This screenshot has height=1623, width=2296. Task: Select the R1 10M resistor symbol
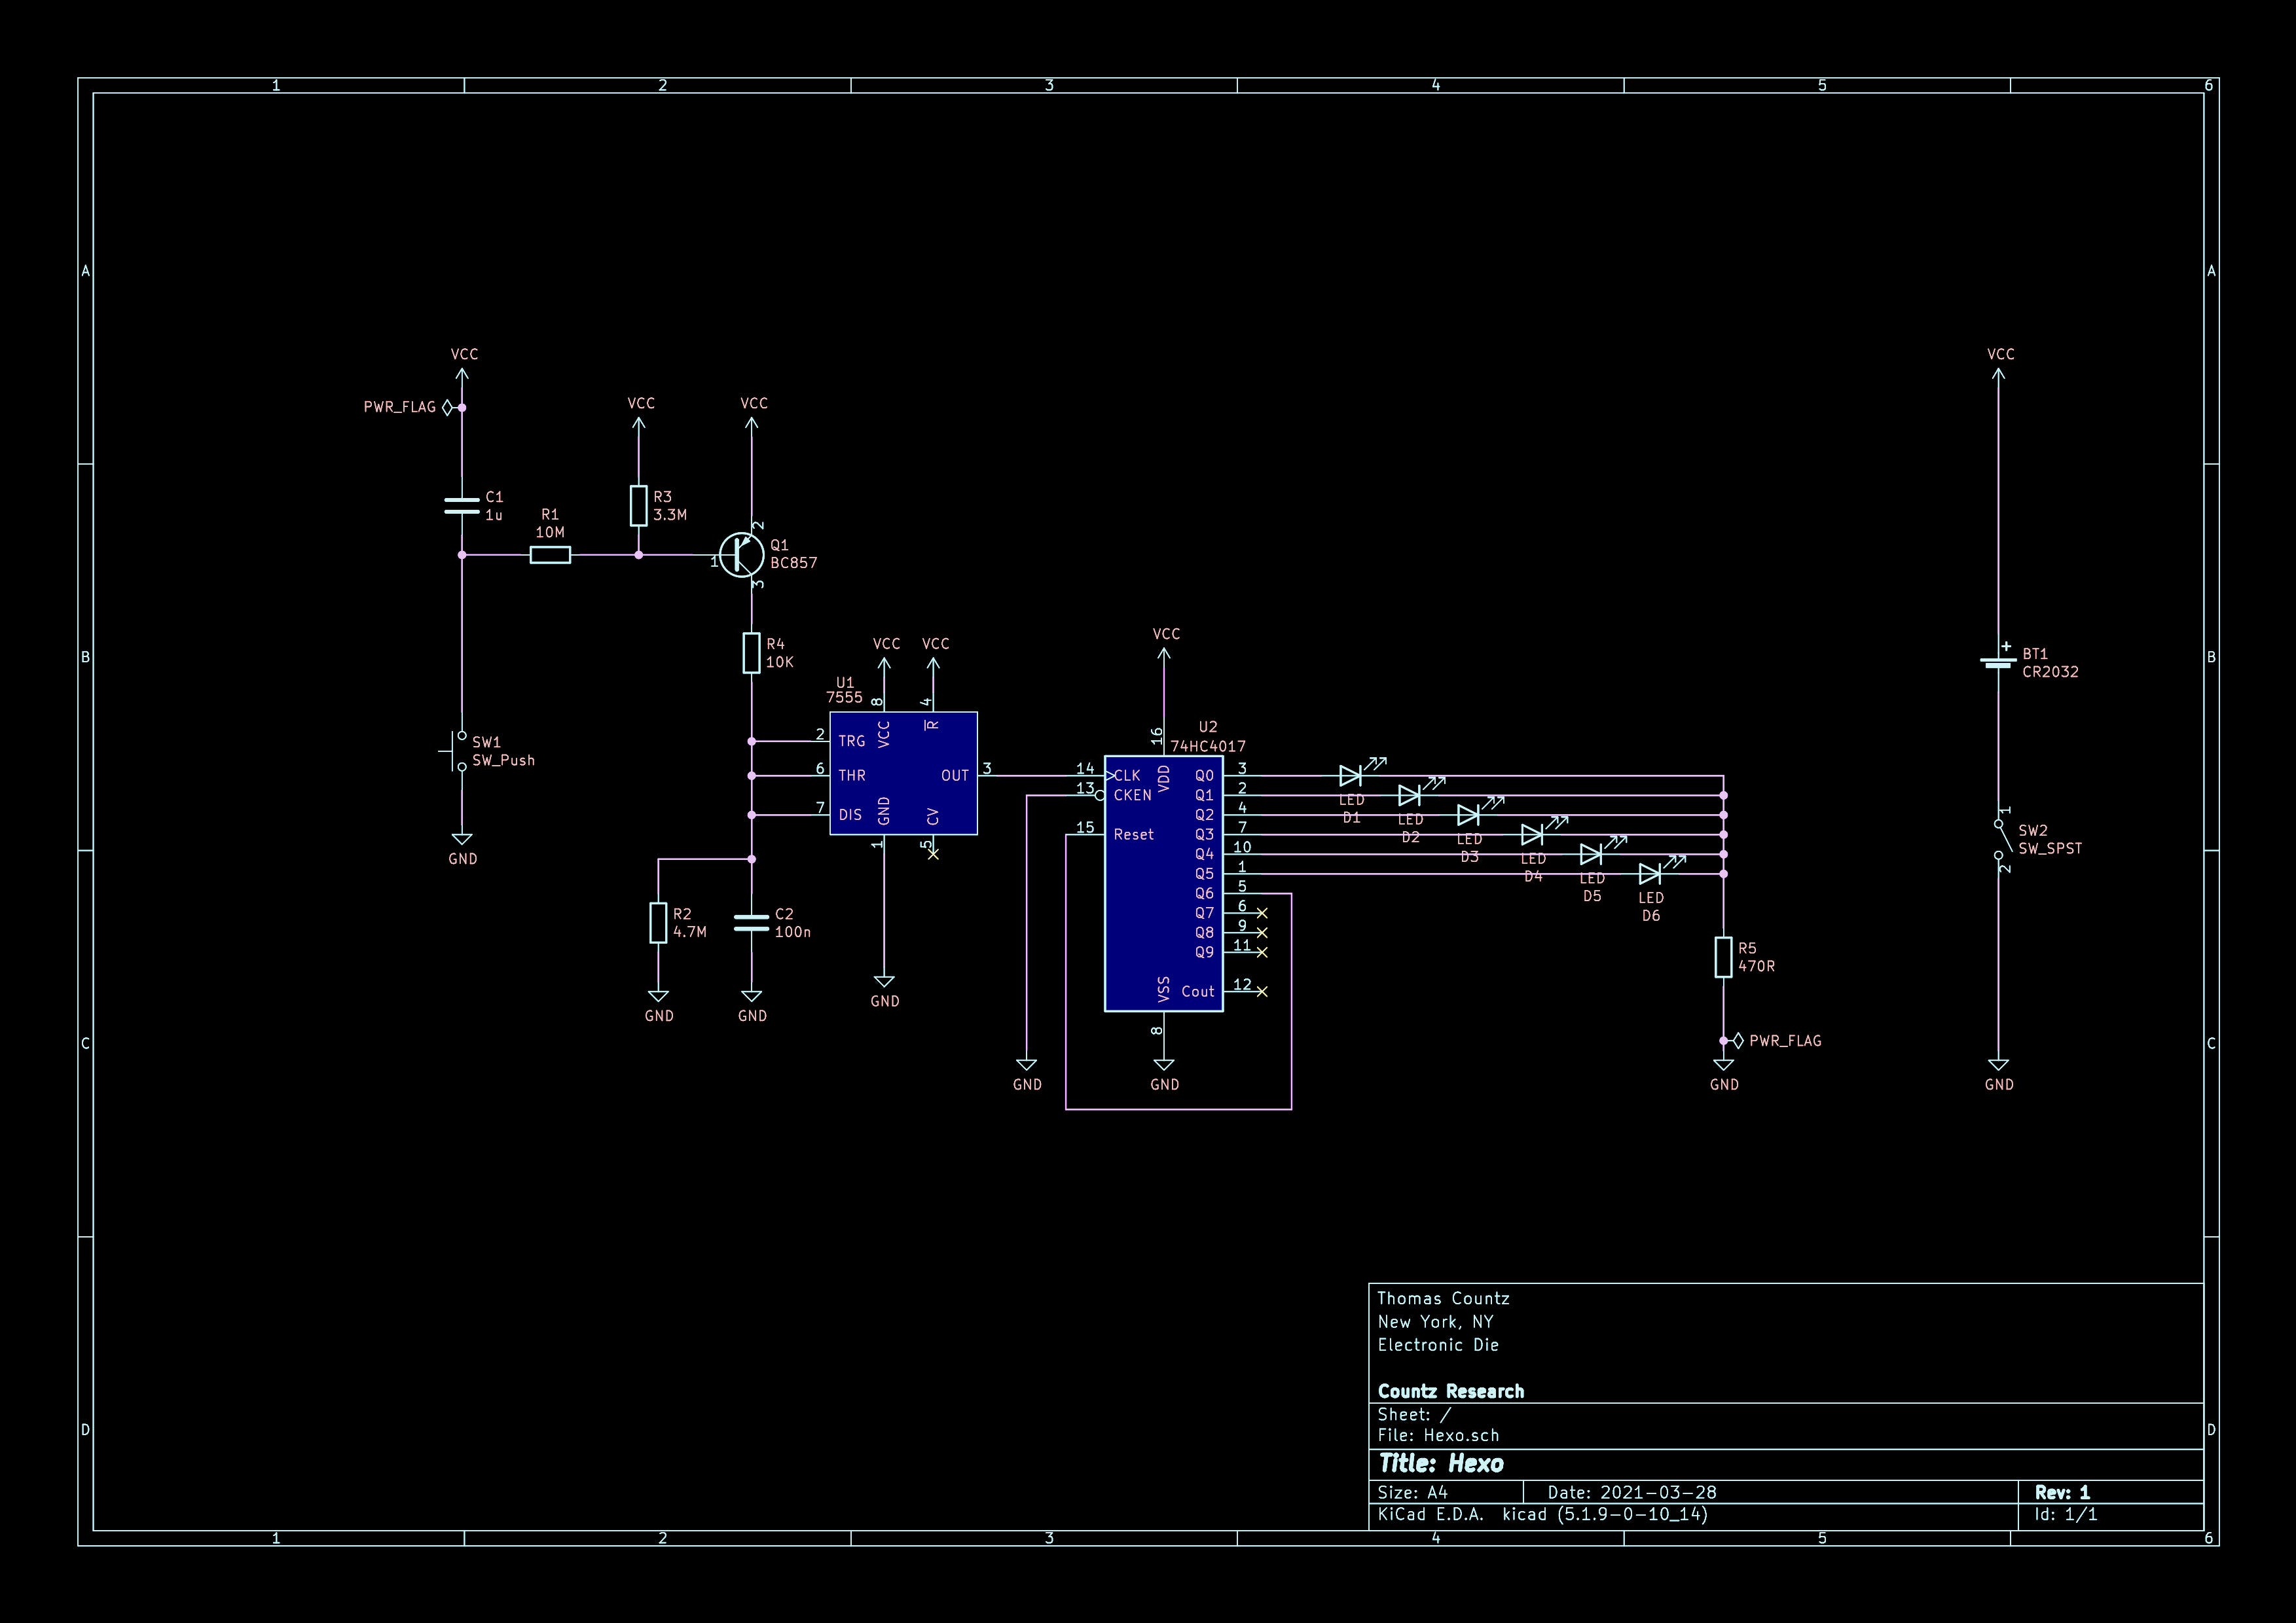pyautogui.click(x=550, y=555)
